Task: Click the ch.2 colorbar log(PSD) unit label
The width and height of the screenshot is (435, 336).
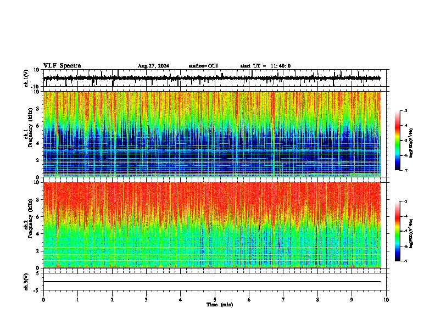Action: tap(411, 233)
